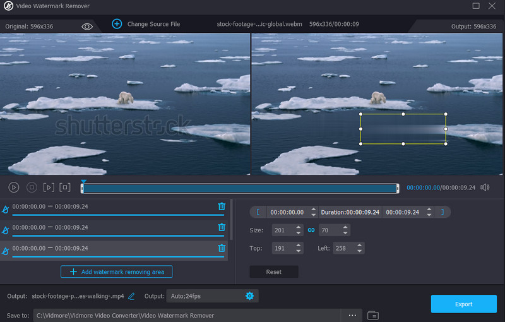The image size is (505, 322).
Task: Close the Video Watermark Remover window
Action: click(492, 6)
